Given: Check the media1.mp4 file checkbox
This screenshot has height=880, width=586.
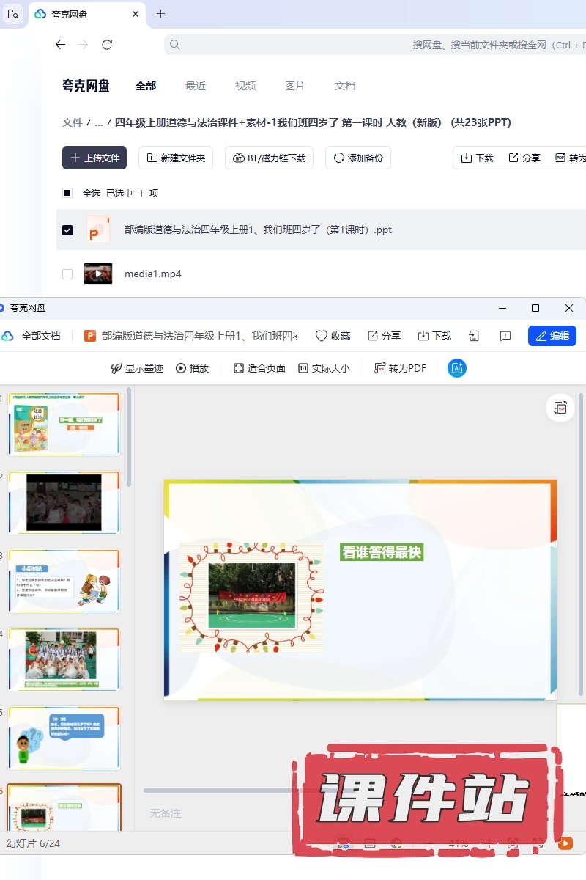Looking at the screenshot, I should [67, 274].
